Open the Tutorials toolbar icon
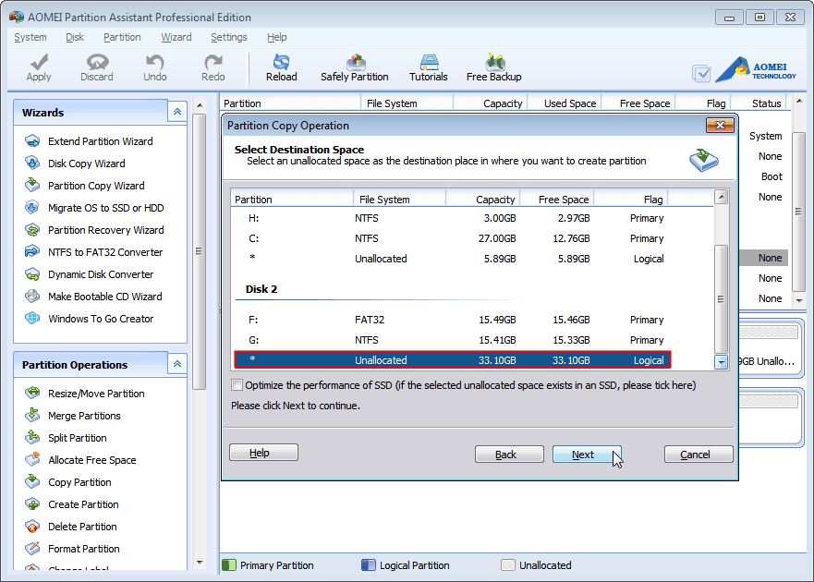Image resolution: width=814 pixels, height=582 pixels. click(428, 65)
